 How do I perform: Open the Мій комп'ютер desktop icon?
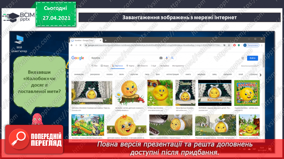pos(19,44)
